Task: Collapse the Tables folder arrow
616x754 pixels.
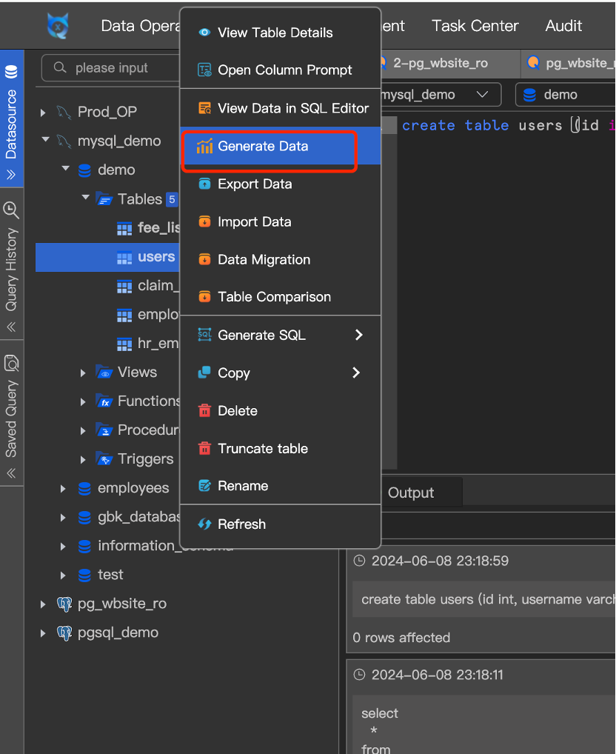Action: (x=86, y=197)
